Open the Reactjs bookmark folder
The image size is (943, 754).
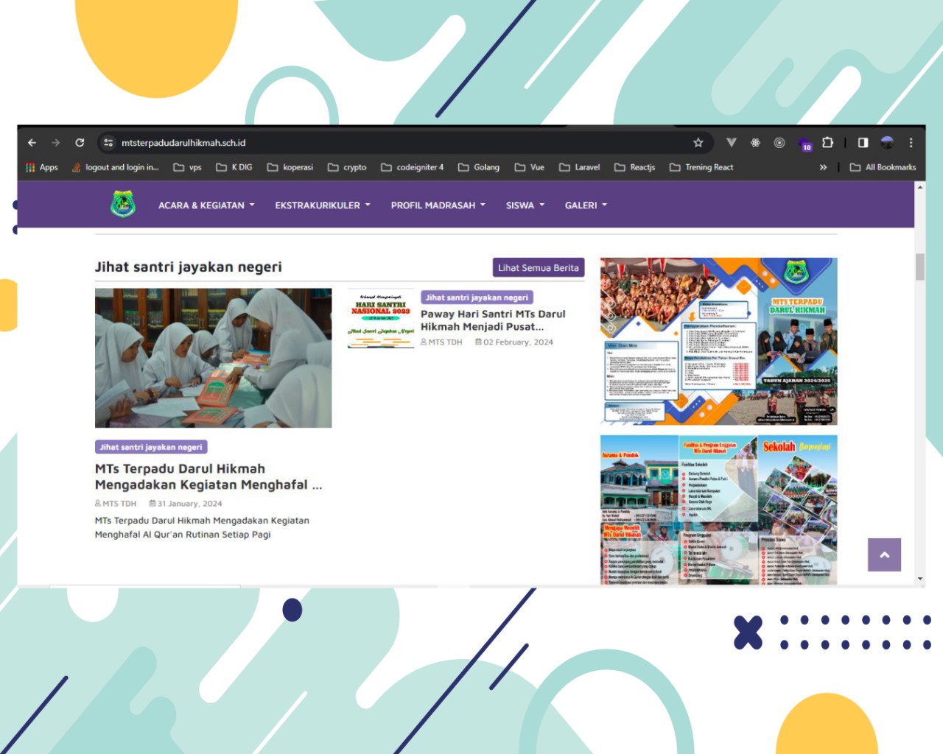pyautogui.click(x=635, y=167)
